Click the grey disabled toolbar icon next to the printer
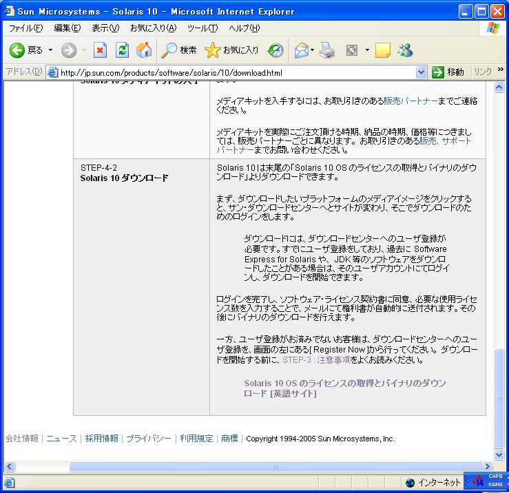The width and height of the screenshot is (509, 493). 352,50
